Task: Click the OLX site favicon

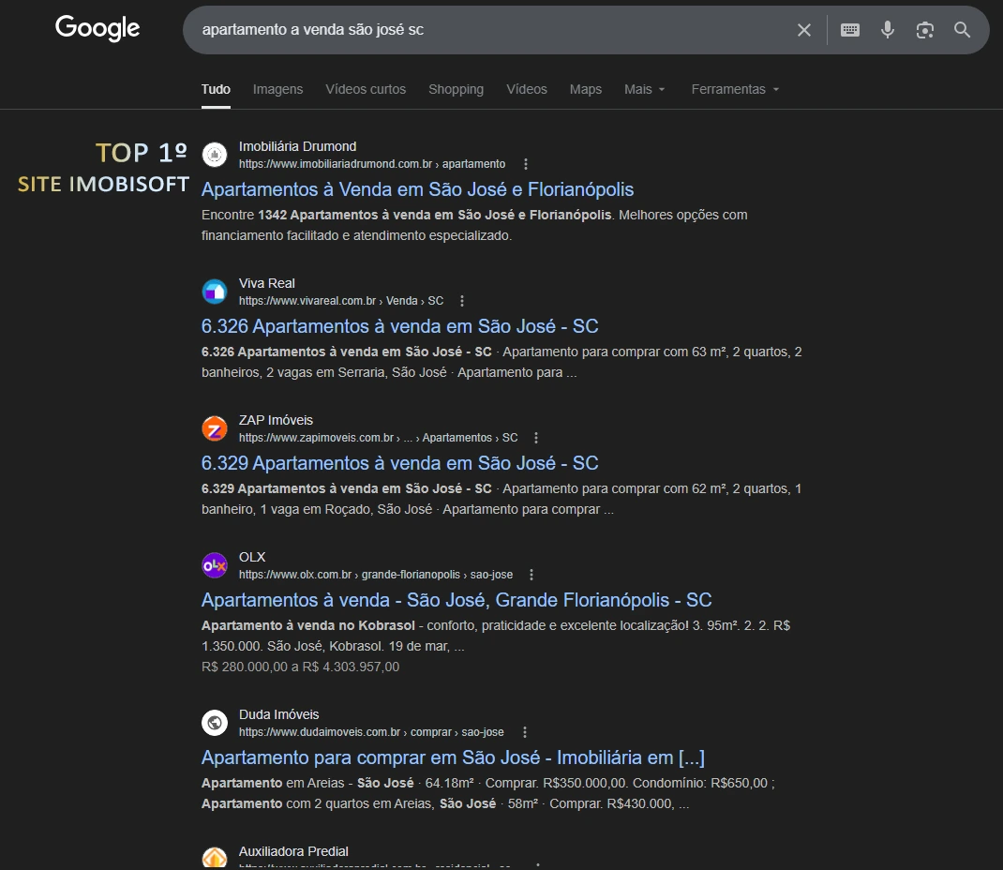Action: [x=214, y=565]
